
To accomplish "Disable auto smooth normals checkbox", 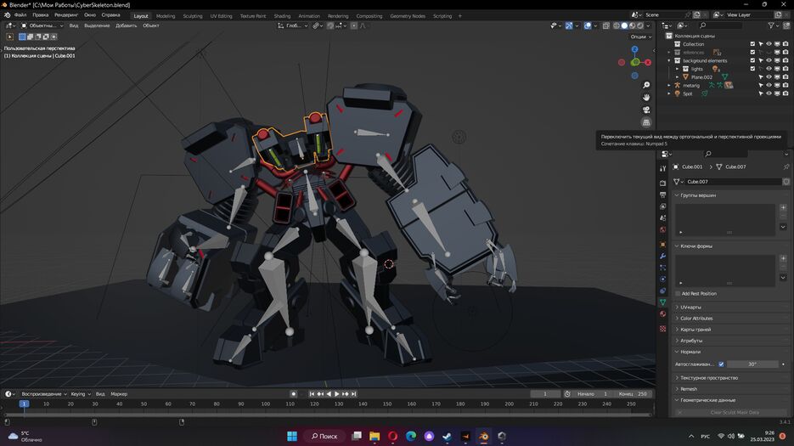I will (x=721, y=364).
